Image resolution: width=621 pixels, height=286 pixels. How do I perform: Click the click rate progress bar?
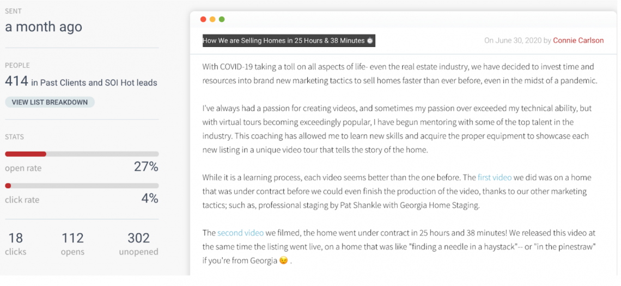coord(82,186)
